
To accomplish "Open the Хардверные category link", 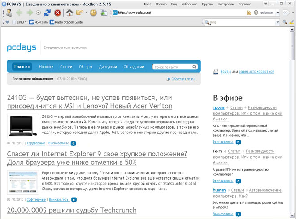I will point(36,143).
